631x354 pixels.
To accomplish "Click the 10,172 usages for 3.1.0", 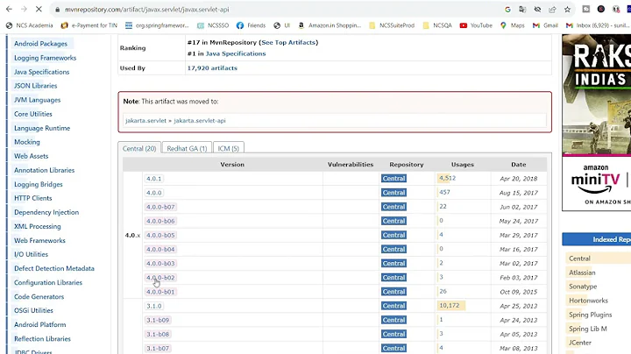I will [x=449, y=305].
